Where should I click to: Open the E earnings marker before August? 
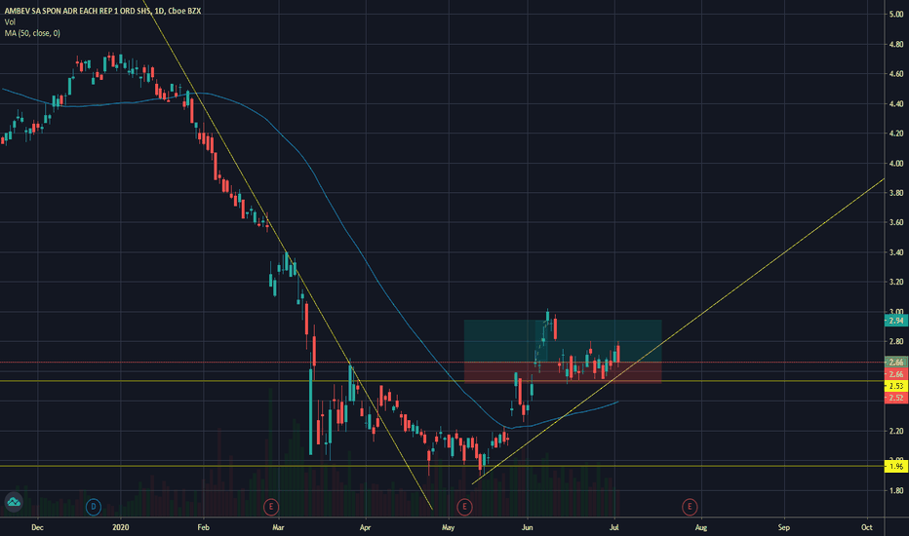click(x=690, y=507)
